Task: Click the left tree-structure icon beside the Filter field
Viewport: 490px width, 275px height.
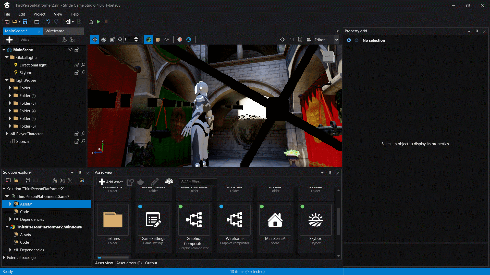Action: coord(65,39)
